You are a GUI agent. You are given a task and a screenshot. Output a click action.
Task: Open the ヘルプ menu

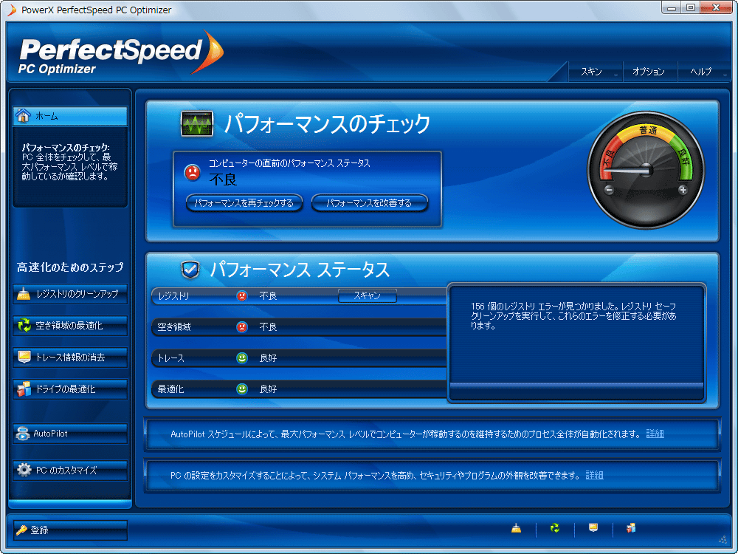703,72
